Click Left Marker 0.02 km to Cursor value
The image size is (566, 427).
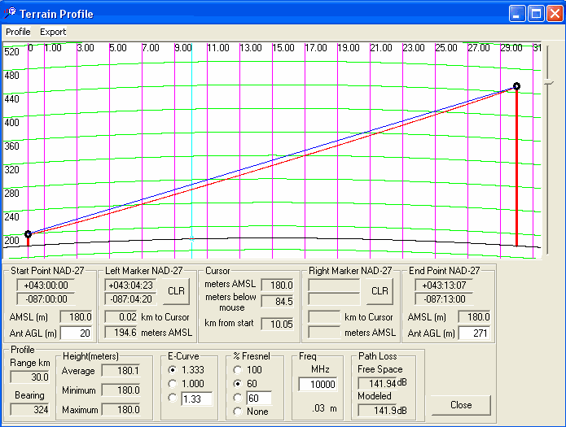pos(121,317)
